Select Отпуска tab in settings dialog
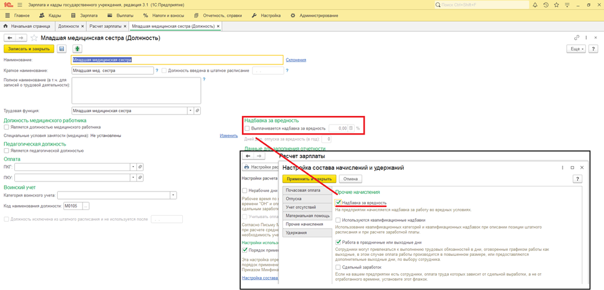The image size is (604, 290). tap(307, 199)
